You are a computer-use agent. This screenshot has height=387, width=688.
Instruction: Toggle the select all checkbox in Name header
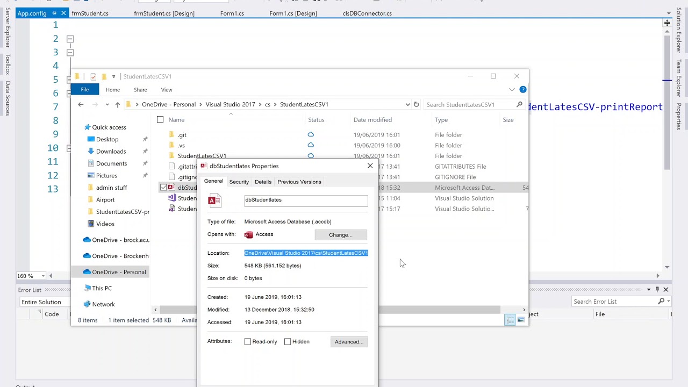coord(160,119)
